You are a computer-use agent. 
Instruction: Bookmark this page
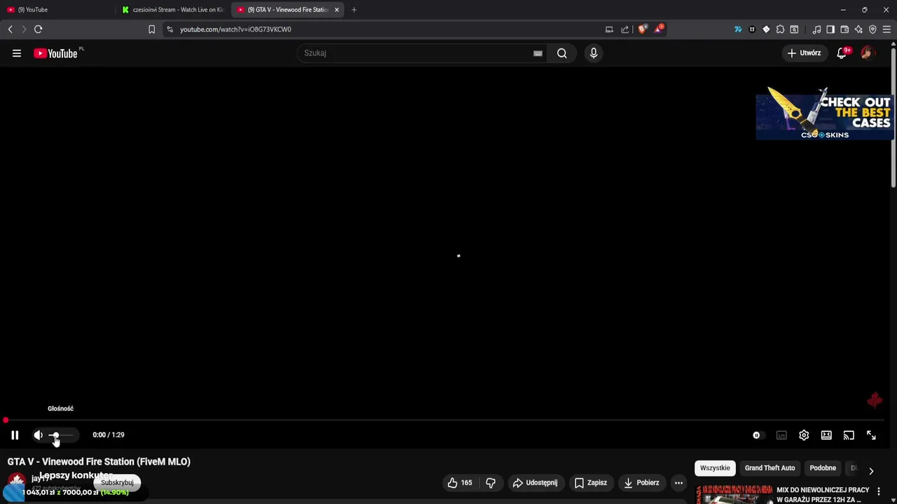tap(151, 29)
